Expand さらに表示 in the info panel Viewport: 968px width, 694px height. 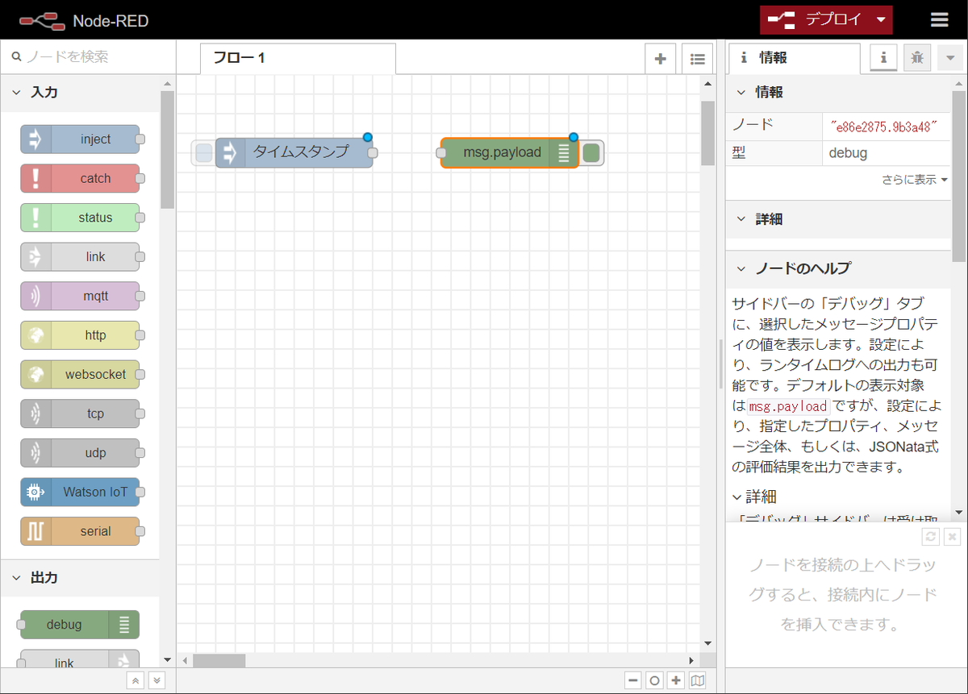click(915, 180)
